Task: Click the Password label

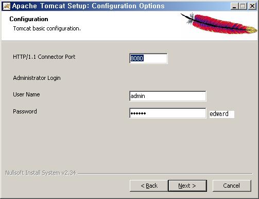Action: pyautogui.click(x=25, y=111)
